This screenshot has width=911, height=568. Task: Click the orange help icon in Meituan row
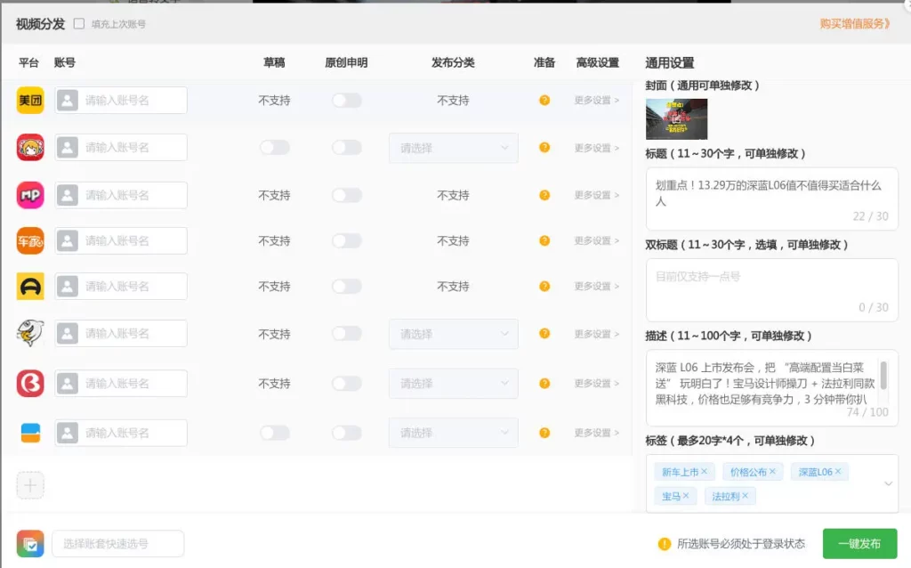(x=544, y=101)
